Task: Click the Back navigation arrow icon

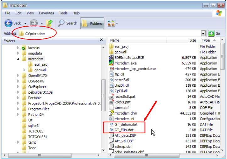Action: pyautogui.click(x=8, y=23)
